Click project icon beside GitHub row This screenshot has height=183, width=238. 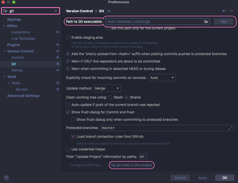pyautogui.click(x=58, y=70)
